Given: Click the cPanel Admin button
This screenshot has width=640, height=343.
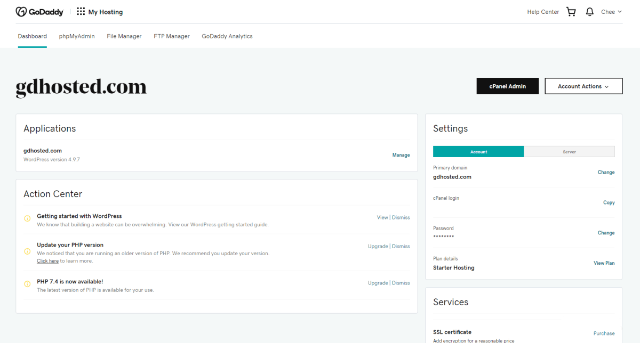Looking at the screenshot, I should pos(508,86).
